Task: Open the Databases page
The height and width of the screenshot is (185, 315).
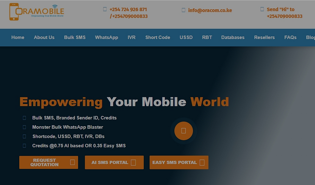Action: click(233, 38)
